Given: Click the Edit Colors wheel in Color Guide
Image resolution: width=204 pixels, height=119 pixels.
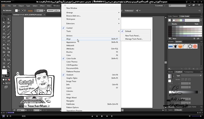Looking at the screenshot, I should coord(194,39).
